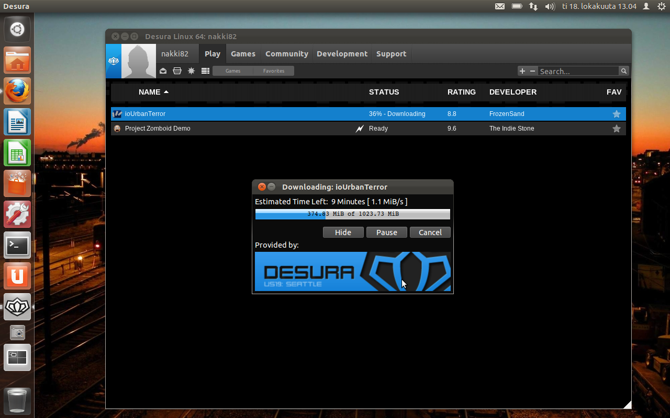Image resolution: width=670 pixels, height=418 pixels.
Task: Toggle favorite star for Project Zomboid Demo
Action: tap(616, 129)
